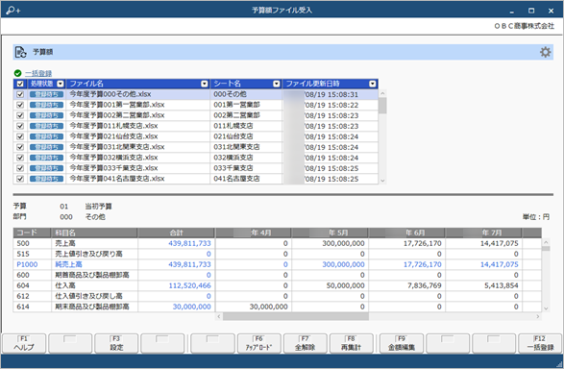Click file list scrollbar up arrow

coord(382,93)
